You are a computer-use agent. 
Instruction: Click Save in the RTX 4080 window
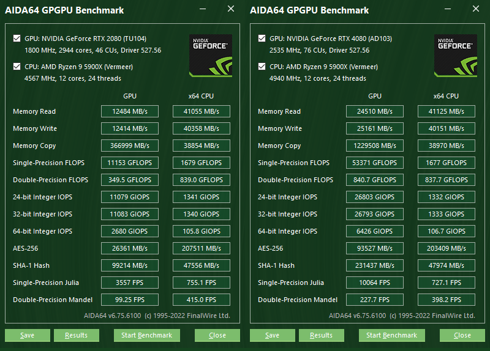point(273,335)
